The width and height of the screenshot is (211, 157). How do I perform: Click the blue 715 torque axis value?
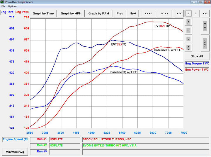click(12, 17)
